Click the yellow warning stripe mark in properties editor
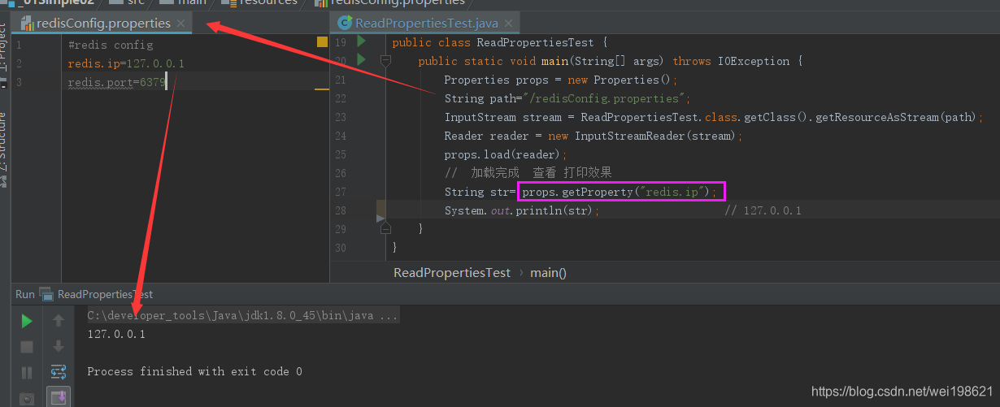1000x407 pixels. point(322,89)
